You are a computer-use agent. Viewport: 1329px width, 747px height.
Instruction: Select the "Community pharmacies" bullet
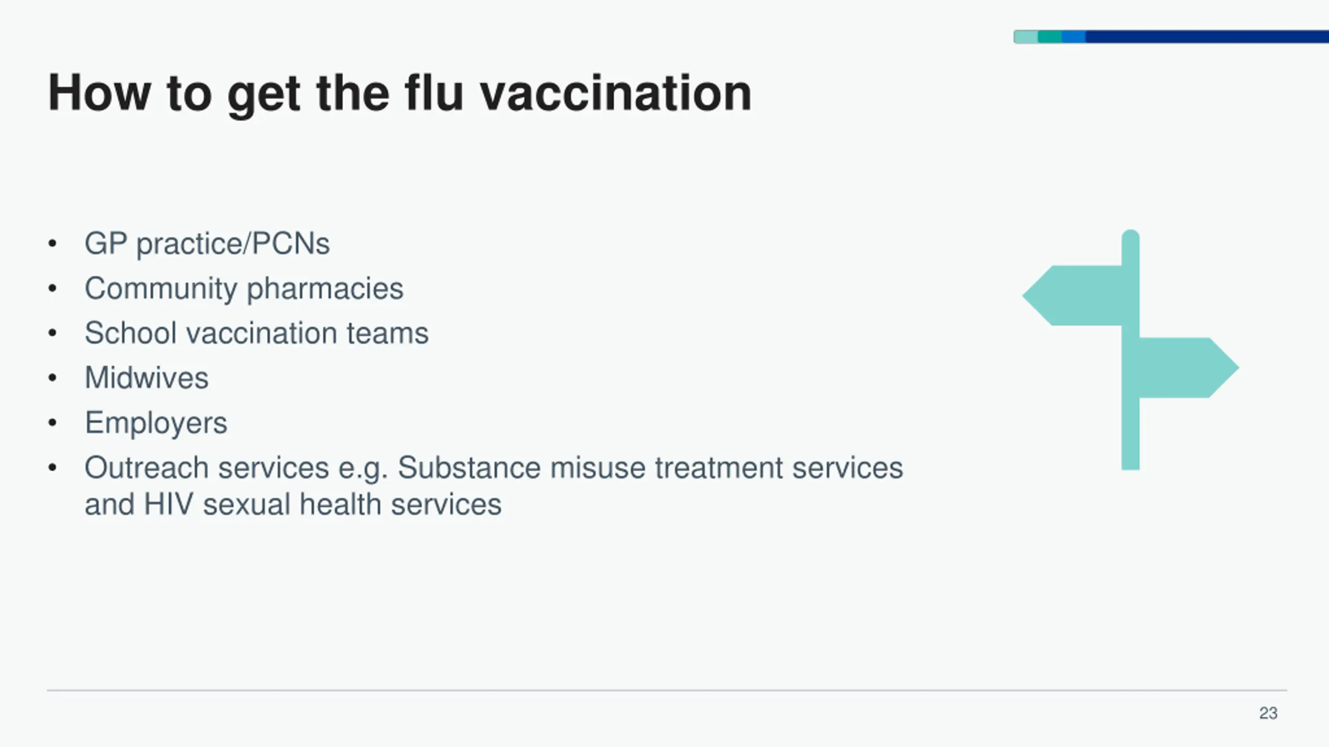(x=243, y=288)
